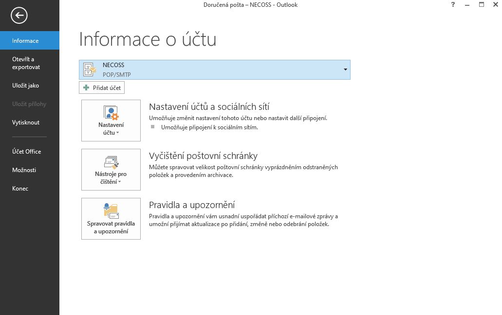
Task: Open the Nastavení účtu dropdown button
Action: tap(111, 121)
